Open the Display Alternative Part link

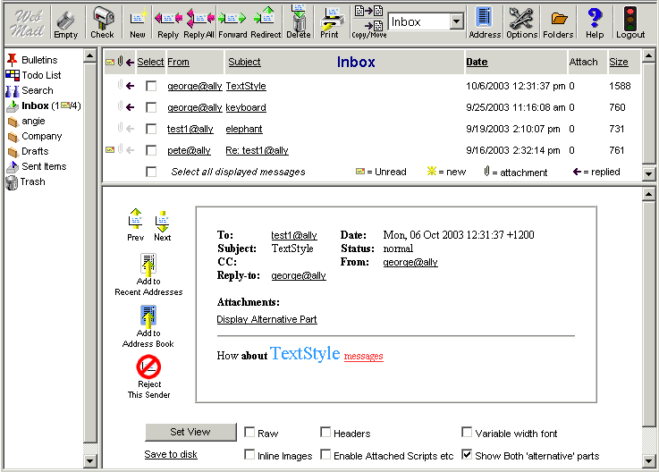click(x=266, y=319)
